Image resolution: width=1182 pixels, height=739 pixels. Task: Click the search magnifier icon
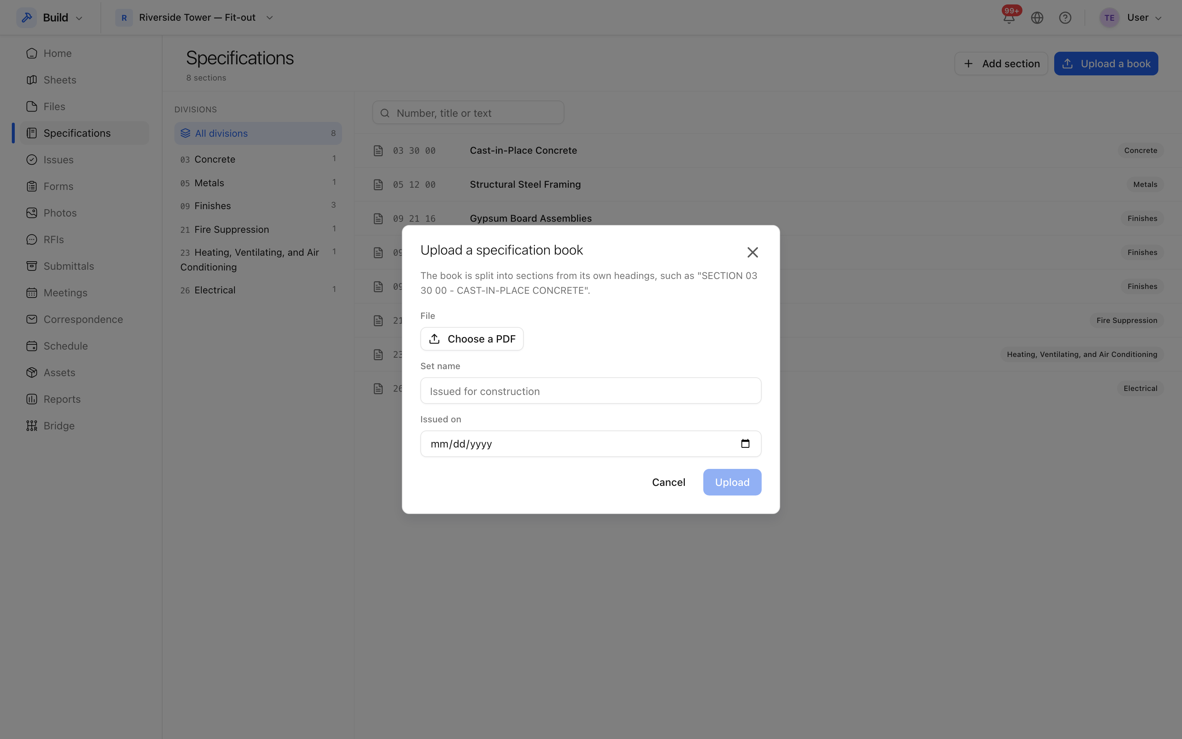[x=385, y=113]
